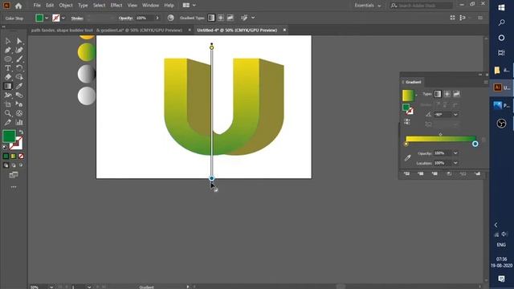514x289 pixels.
Task: Click blue gradient annotator endpoint on canvas
Action: point(211,178)
